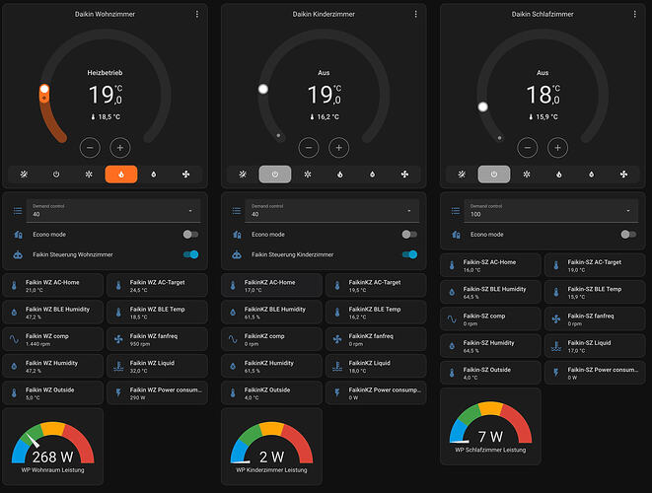
Task: Select fan-only mode for Daikin Kinderzimmer
Action: [x=404, y=175]
